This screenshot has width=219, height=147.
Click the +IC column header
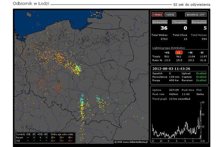191,53
